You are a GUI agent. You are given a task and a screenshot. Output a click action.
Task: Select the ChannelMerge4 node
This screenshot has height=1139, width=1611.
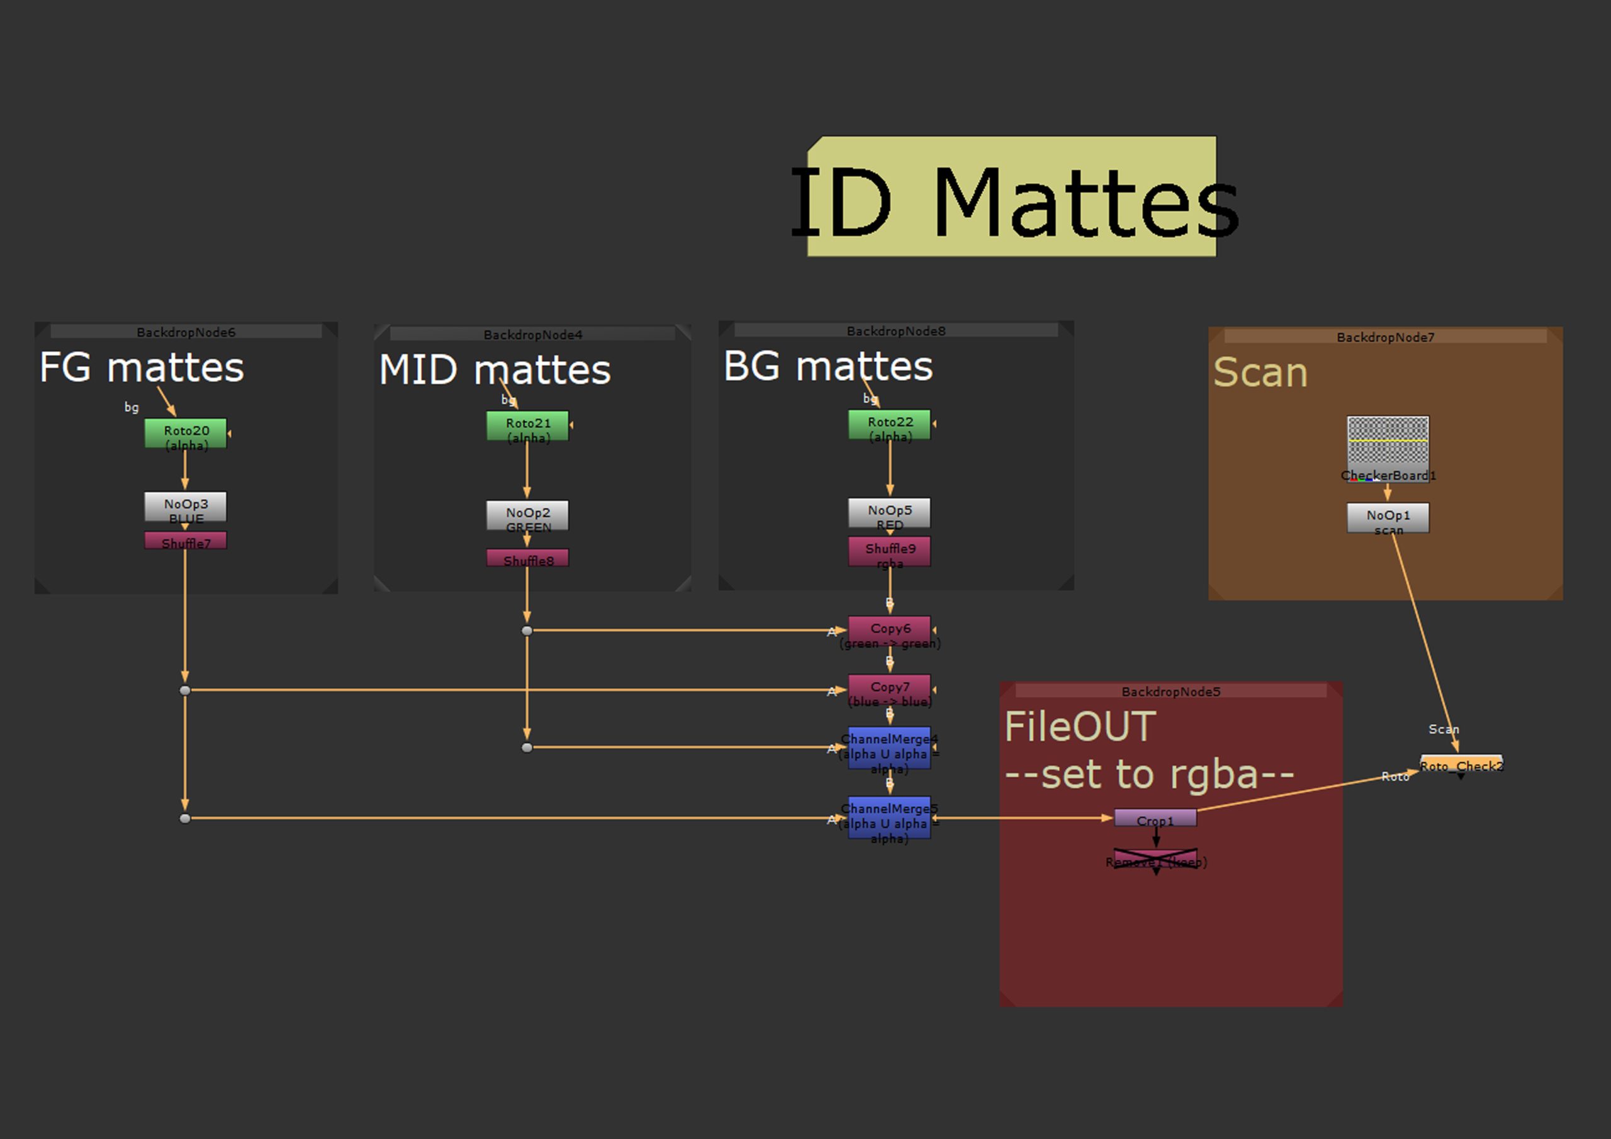[889, 748]
